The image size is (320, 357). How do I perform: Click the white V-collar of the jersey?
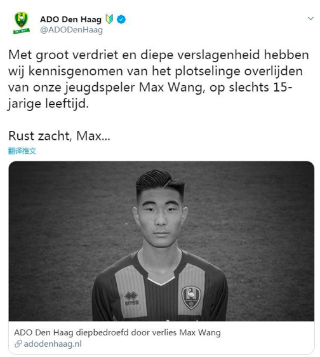161,281
